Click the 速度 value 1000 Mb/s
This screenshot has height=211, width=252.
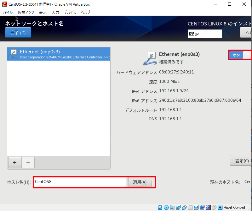point(169,82)
